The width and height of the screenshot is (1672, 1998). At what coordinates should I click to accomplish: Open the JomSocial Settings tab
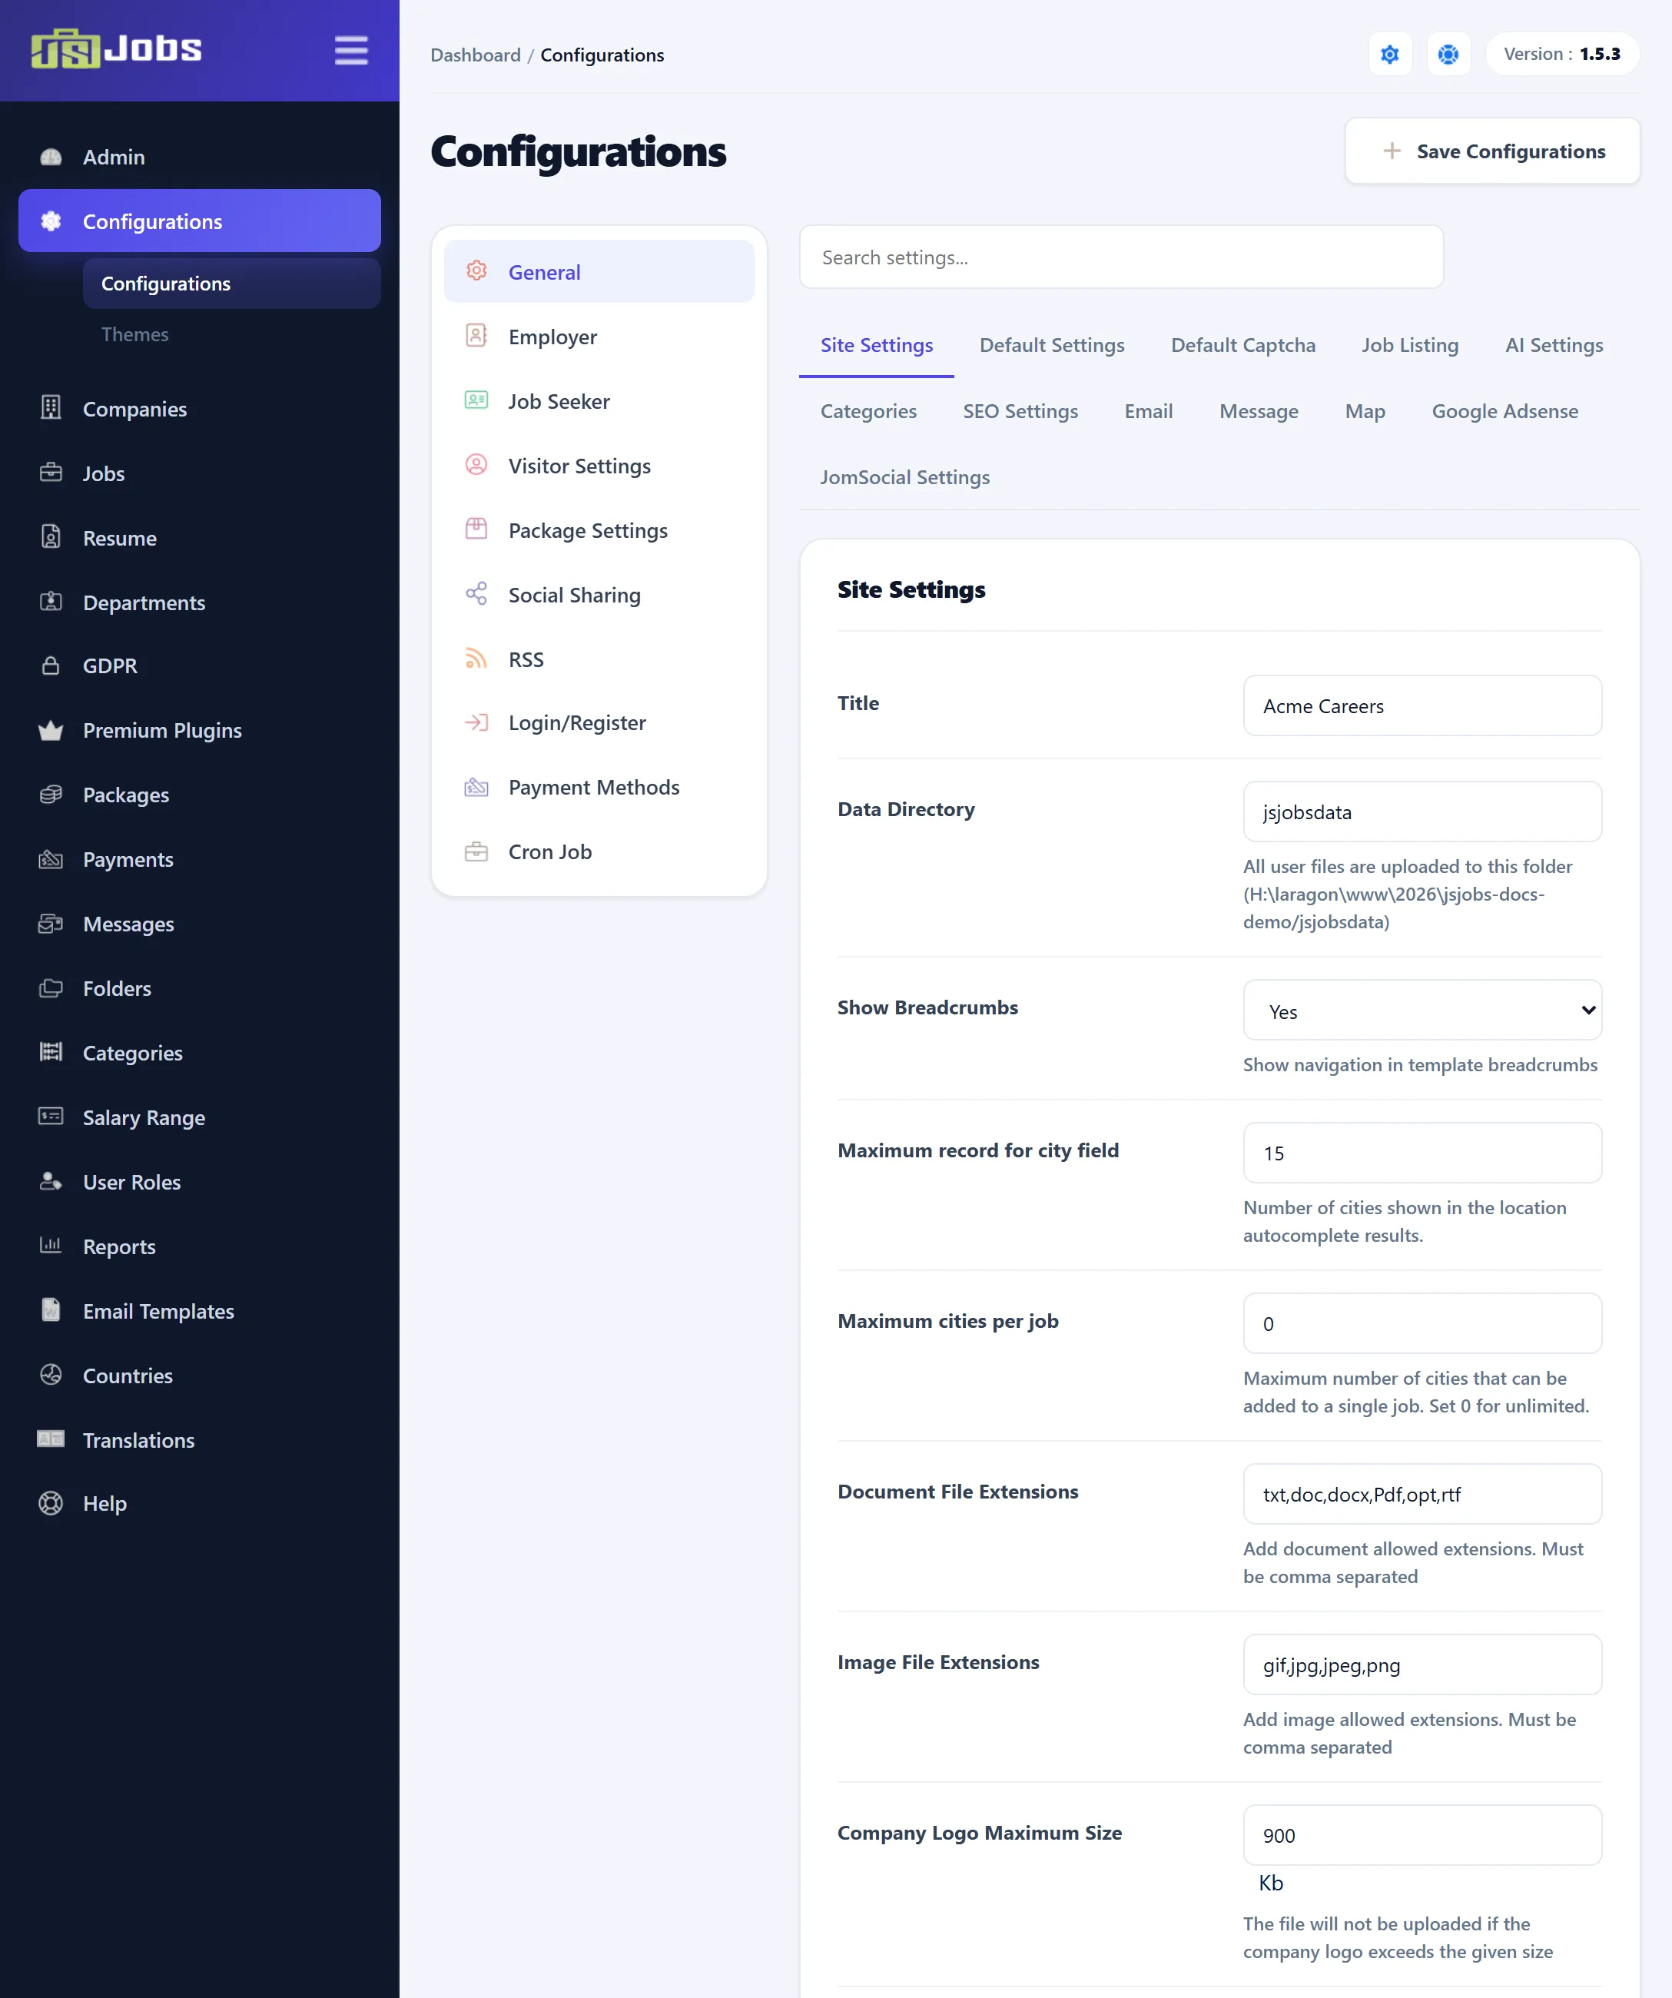(x=904, y=476)
